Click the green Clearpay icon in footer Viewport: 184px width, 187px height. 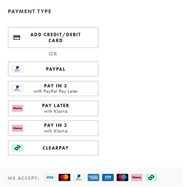point(151,177)
